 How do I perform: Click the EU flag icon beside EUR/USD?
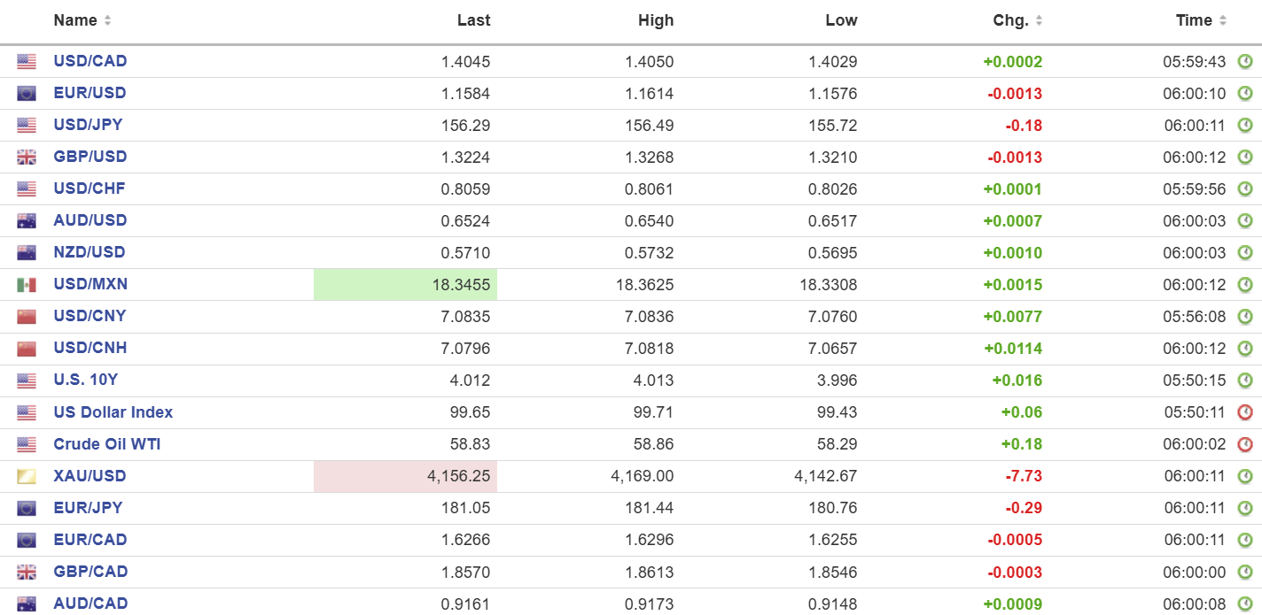[x=27, y=94]
